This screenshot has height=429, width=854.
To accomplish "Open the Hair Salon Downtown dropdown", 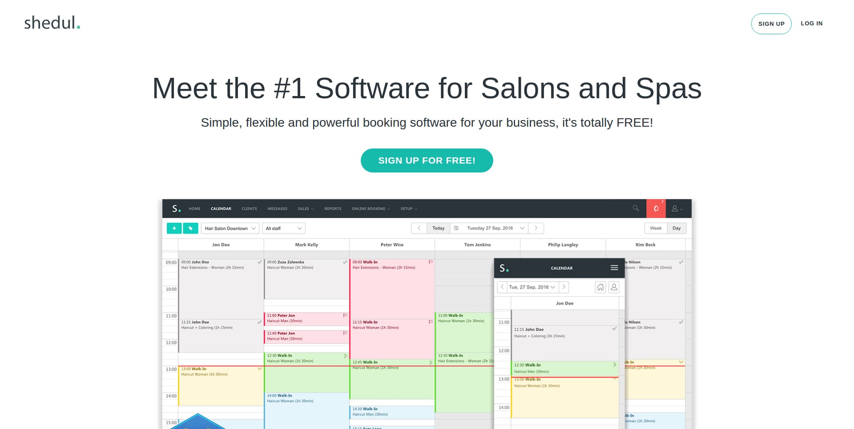I will pos(230,228).
